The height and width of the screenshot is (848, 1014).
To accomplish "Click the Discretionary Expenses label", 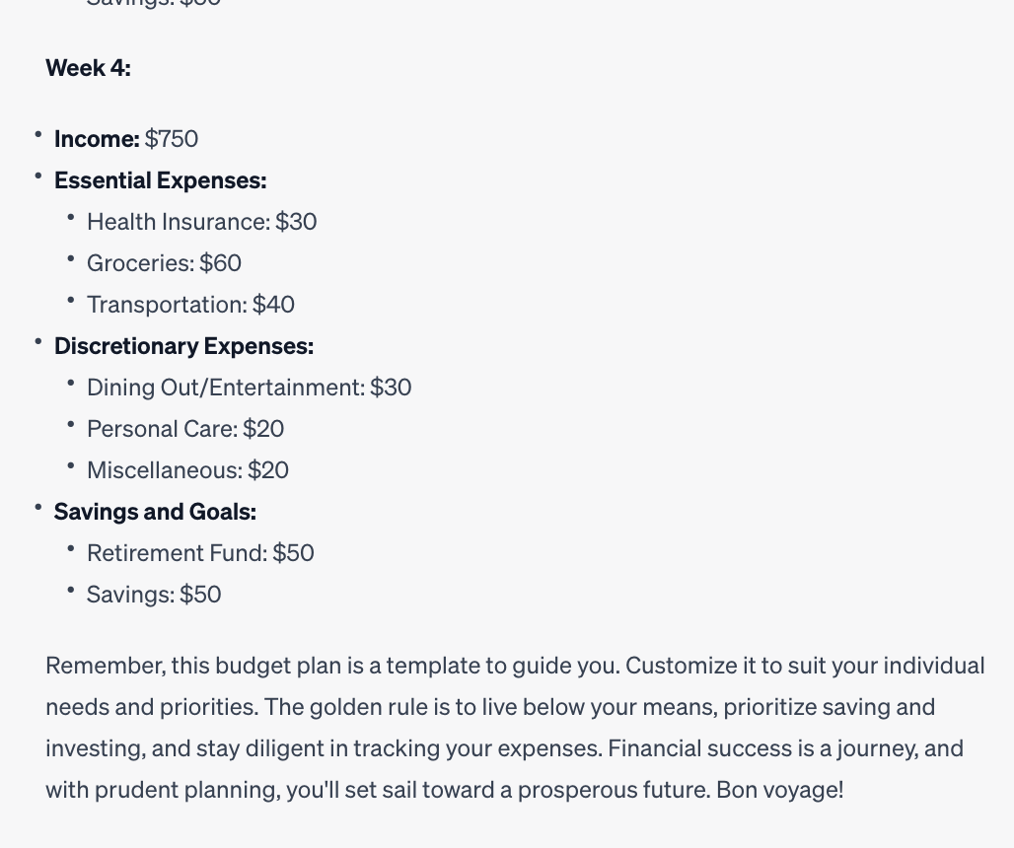I will coord(183,346).
